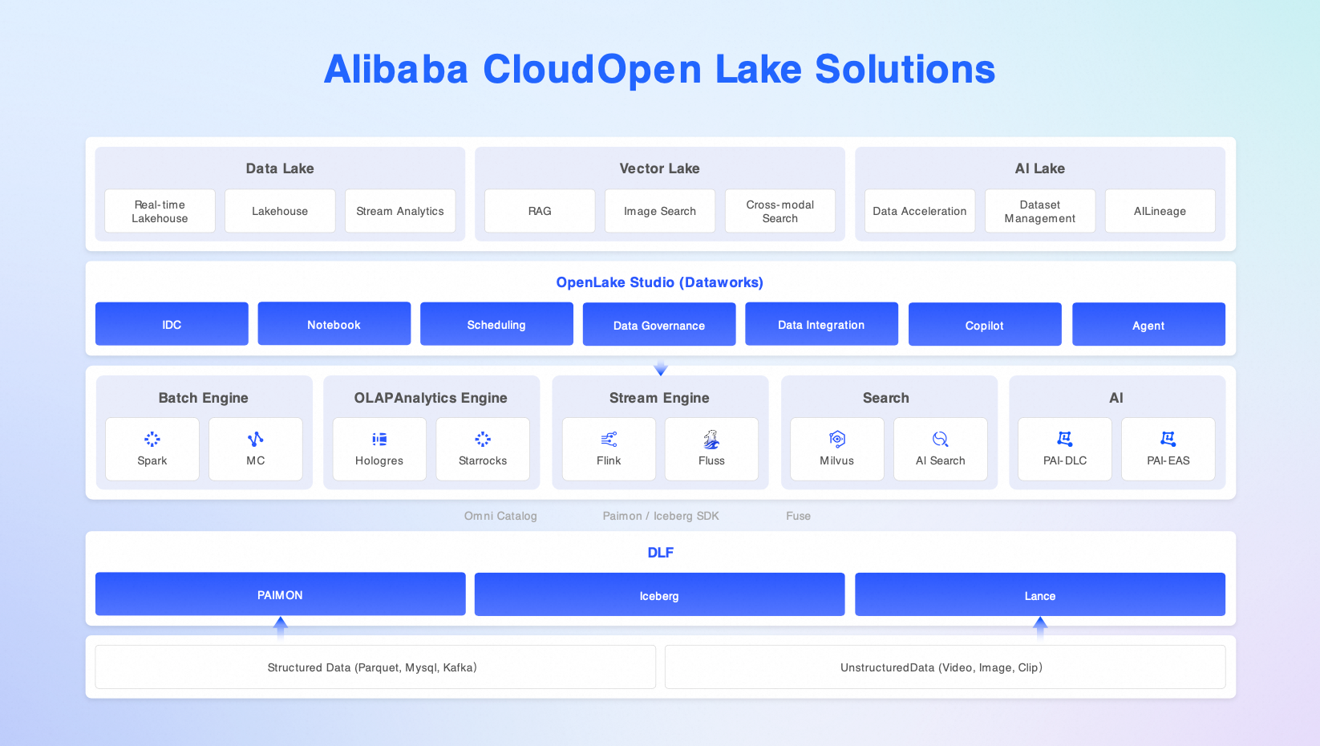This screenshot has width=1320, height=746.
Task: Click the UnstructuredData (Video, Image, Clip) box
Action: pos(945,667)
